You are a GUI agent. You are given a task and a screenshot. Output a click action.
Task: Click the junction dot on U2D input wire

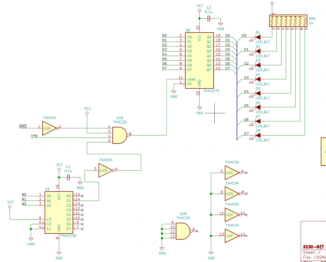pyautogui.click(x=211, y=194)
